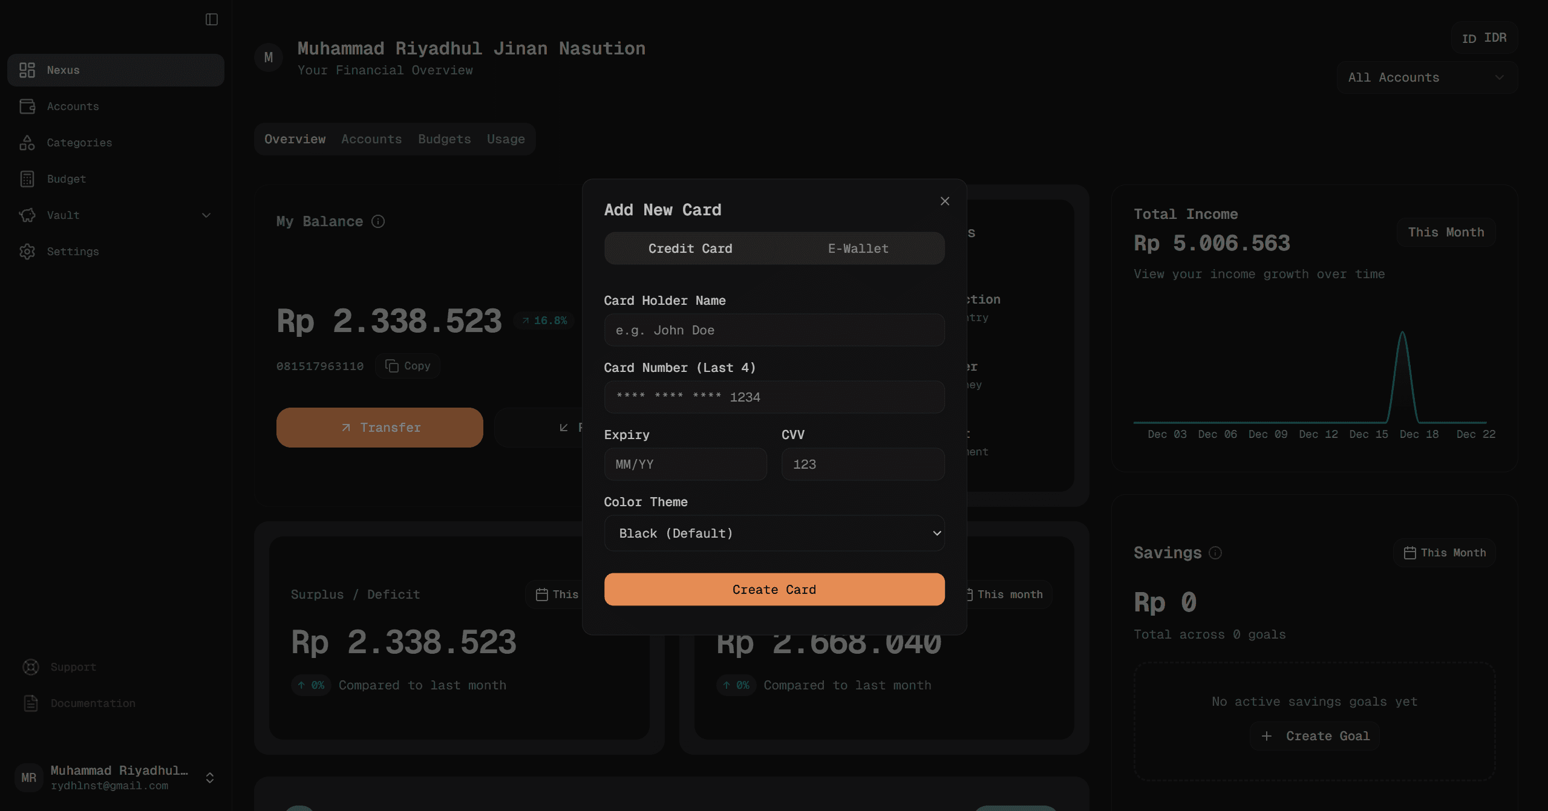Expand the Vault submenu chevron
This screenshot has width=1548, height=811.
pyautogui.click(x=206, y=215)
